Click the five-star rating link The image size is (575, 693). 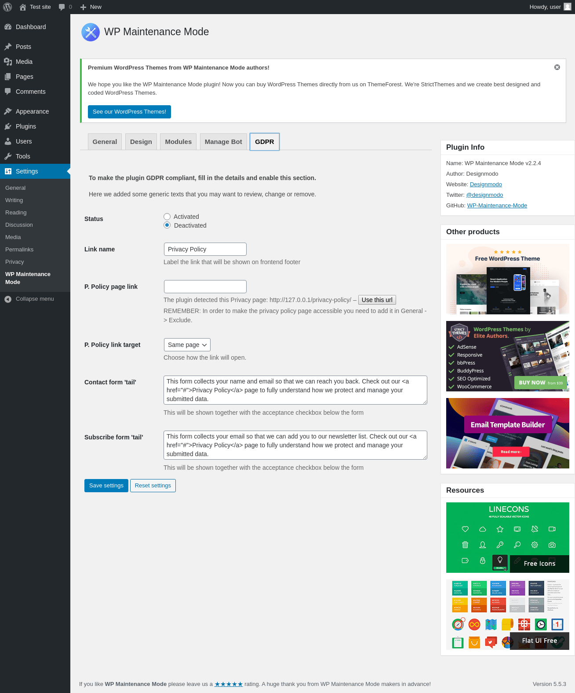click(x=229, y=684)
